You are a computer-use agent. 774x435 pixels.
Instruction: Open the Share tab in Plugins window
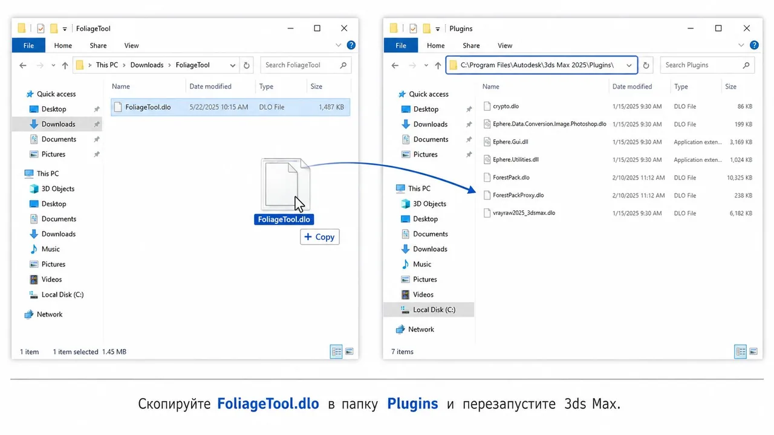tap(471, 45)
